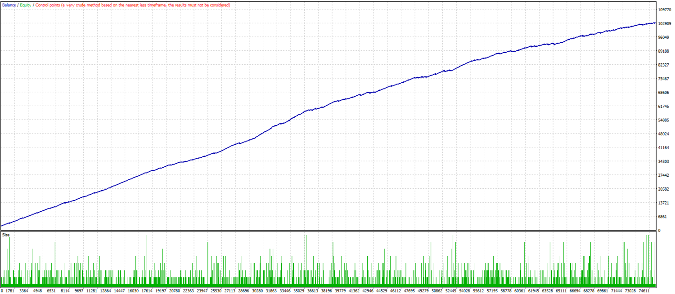This screenshot has height=294, width=675.
Task: Click trade number 20780 on the bottom axis
Action: [175, 291]
